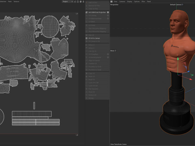Click the green Y-axis move handle

[x=178, y=59]
